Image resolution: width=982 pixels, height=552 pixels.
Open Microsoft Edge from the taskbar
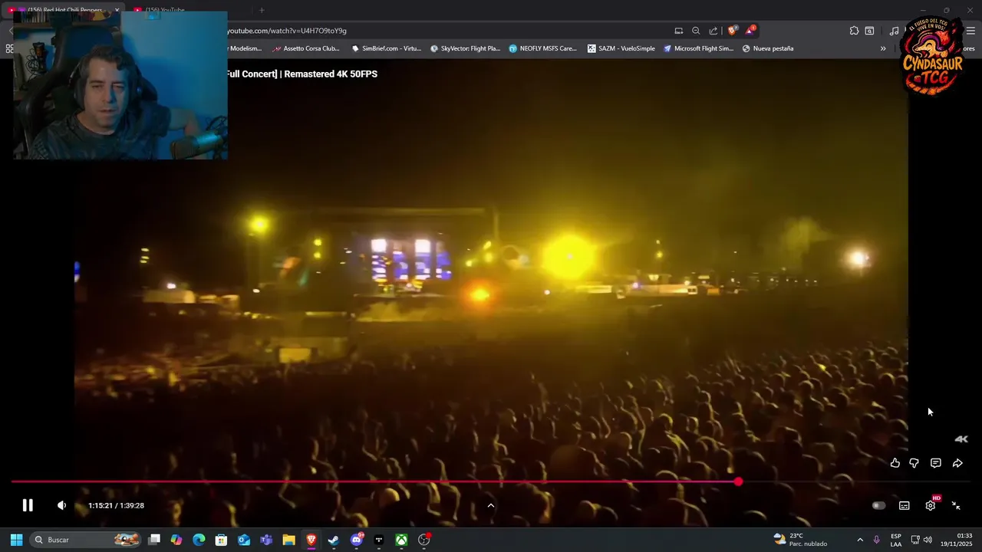pos(199,540)
